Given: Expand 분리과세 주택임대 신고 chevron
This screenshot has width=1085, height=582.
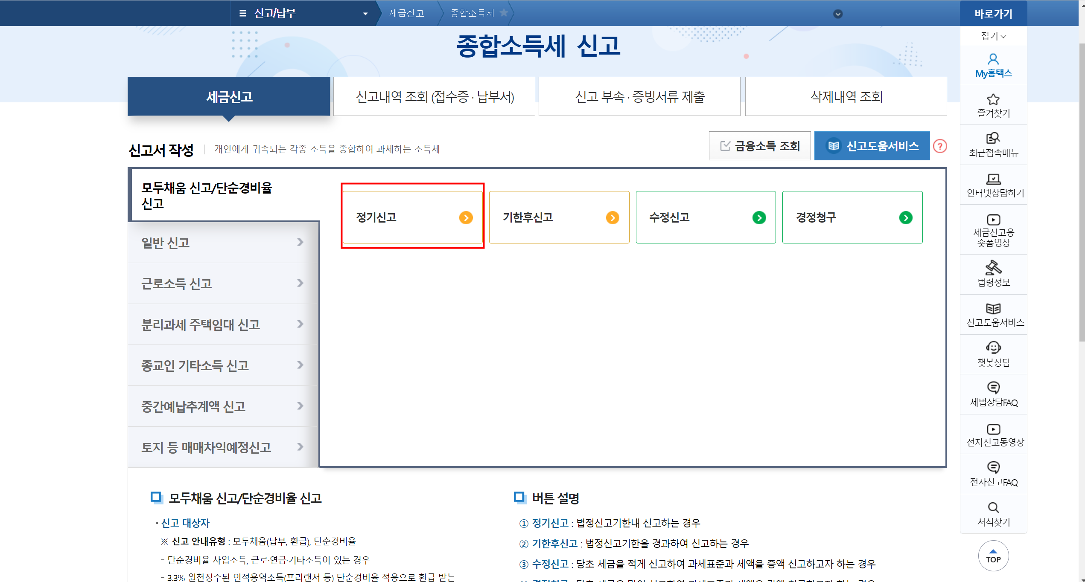Looking at the screenshot, I should click(300, 324).
